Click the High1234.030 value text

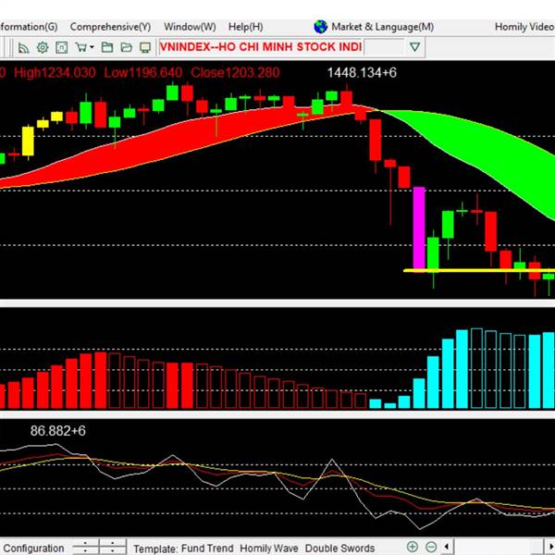(x=55, y=73)
